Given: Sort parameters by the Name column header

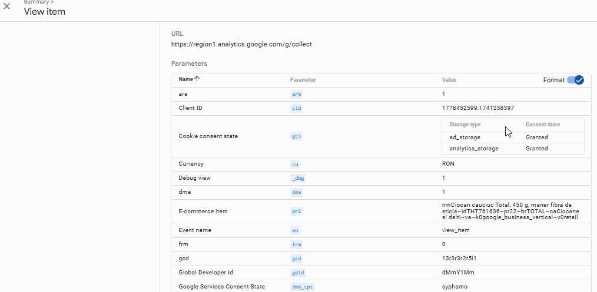Looking at the screenshot, I should point(189,79).
